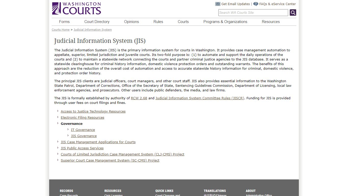This screenshot has height=196, width=348.
Task: Open the Opinions menu
Action: [131, 22]
